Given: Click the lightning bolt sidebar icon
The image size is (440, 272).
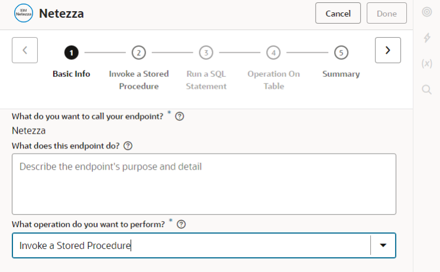Looking at the screenshot, I should [426, 38].
